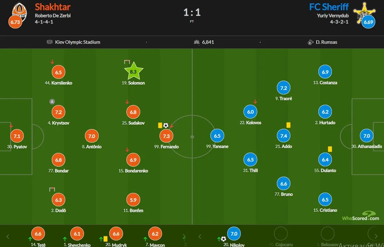The width and height of the screenshot is (384, 247).
Task: Click the yellow card above Addo
Action: click(x=288, y=125)
